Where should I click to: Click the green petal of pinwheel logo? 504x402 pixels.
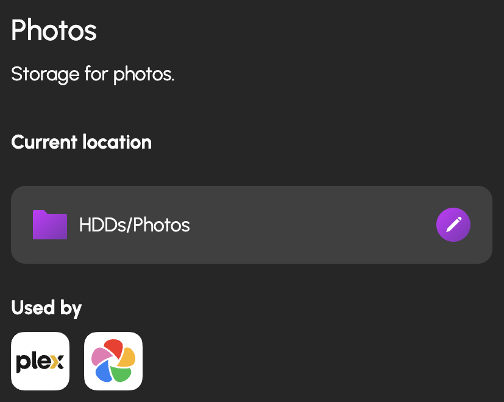(x=122, y=372)
